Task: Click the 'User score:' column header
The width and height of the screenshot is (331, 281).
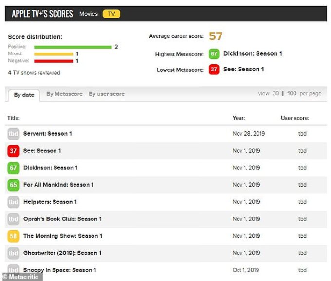Action: click(x=295, y=118)
